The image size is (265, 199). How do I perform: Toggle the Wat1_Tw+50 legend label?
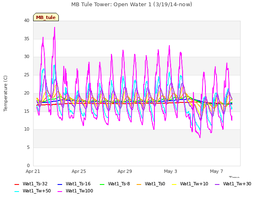tap(37, 191)
